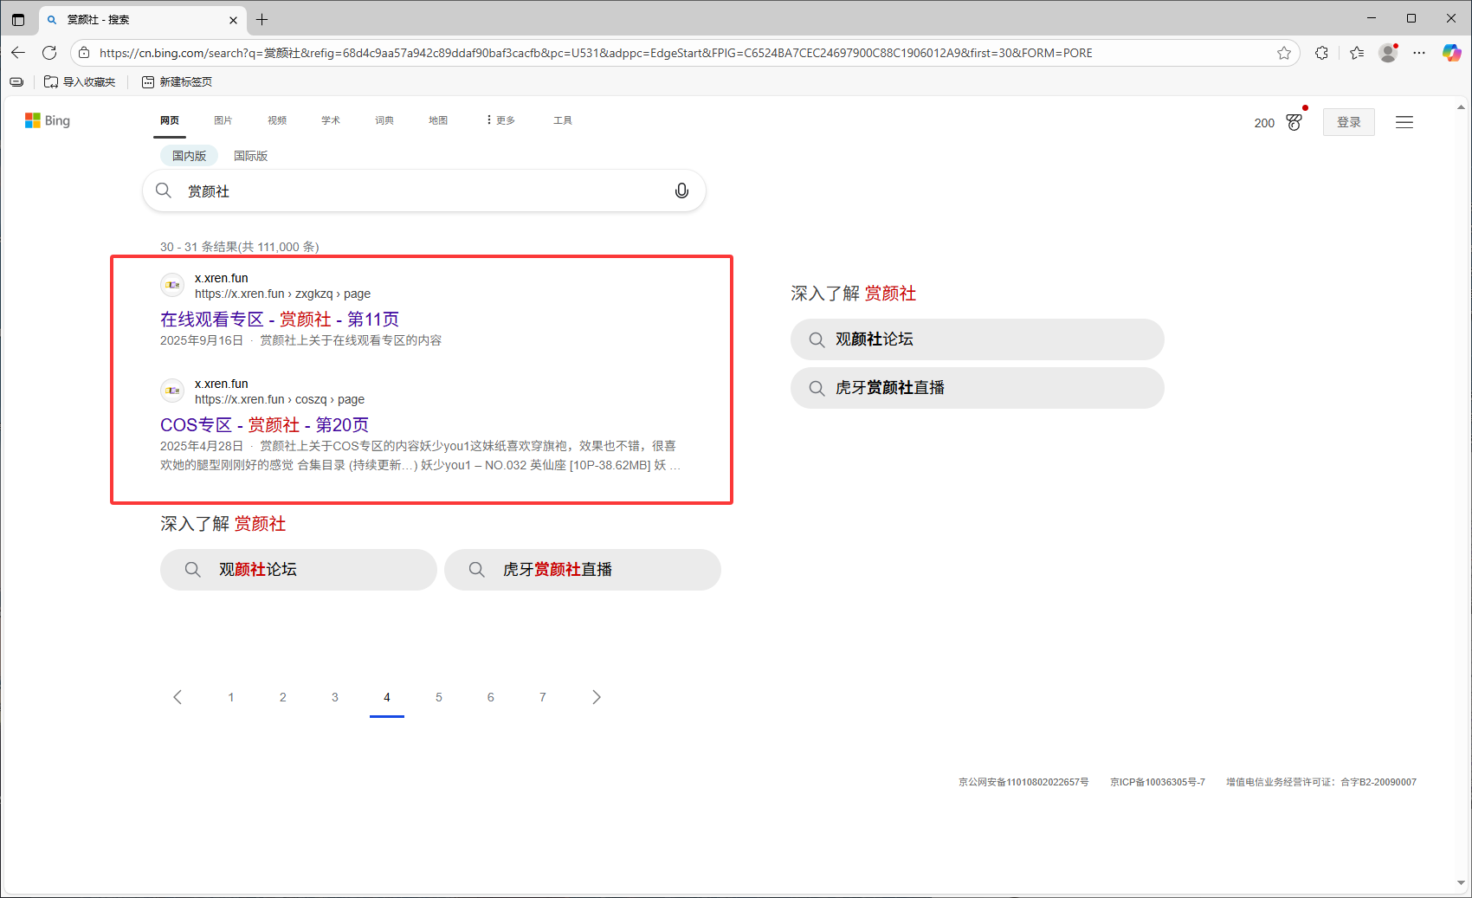1472x898 pixels.
Task: Open the user profile avatar
Action: [x=1387, y=53]
